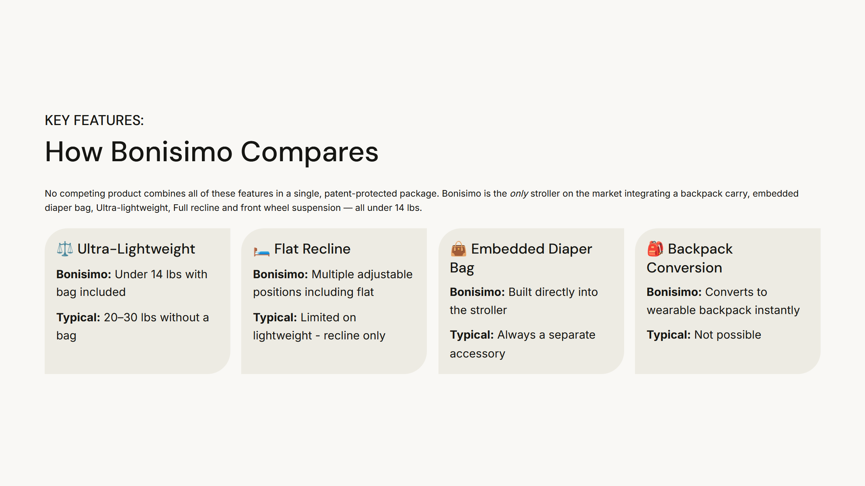
Task: Click the KEY FEATURES label
Action: (x=94, y=120)
